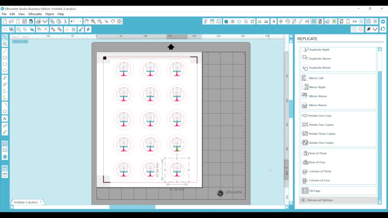
Task: Open the View menu
Action: [x=22, y=14]
